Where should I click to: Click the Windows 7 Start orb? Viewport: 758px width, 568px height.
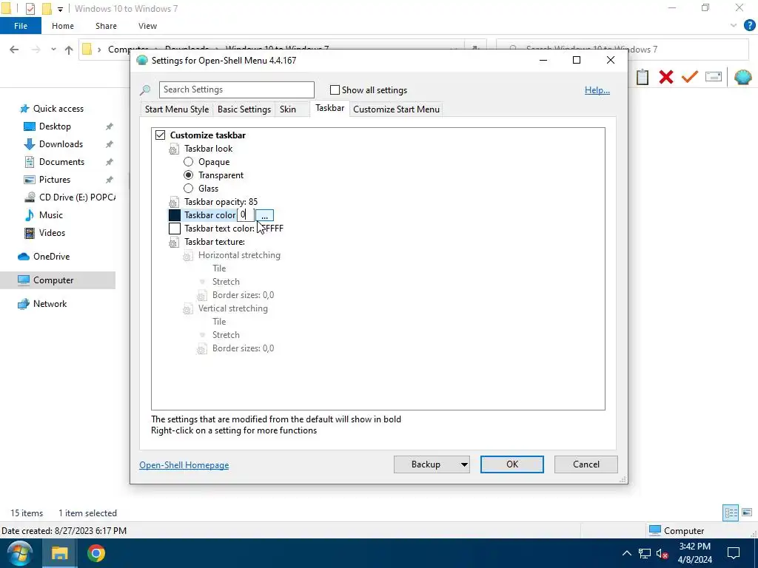click(20, 553)
